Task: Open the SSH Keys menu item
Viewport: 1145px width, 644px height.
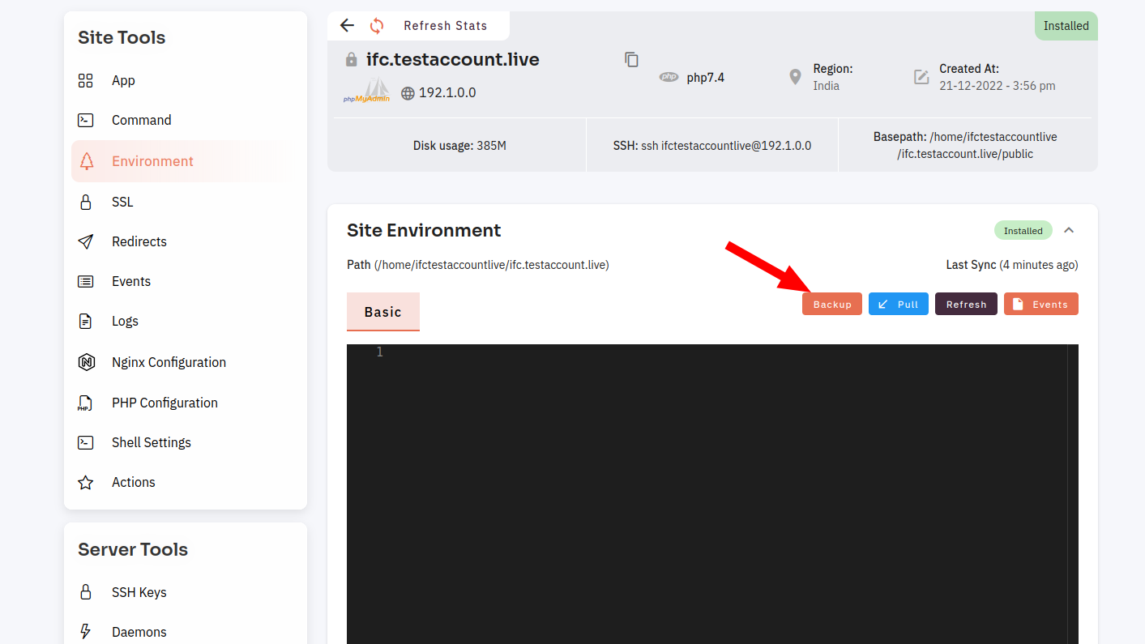Action: (185, 592)
